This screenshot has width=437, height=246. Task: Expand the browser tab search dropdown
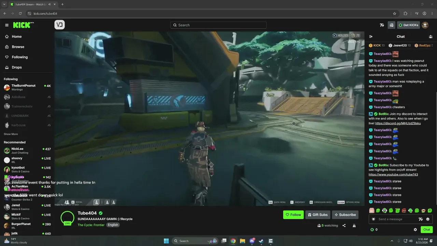[4, 4]
